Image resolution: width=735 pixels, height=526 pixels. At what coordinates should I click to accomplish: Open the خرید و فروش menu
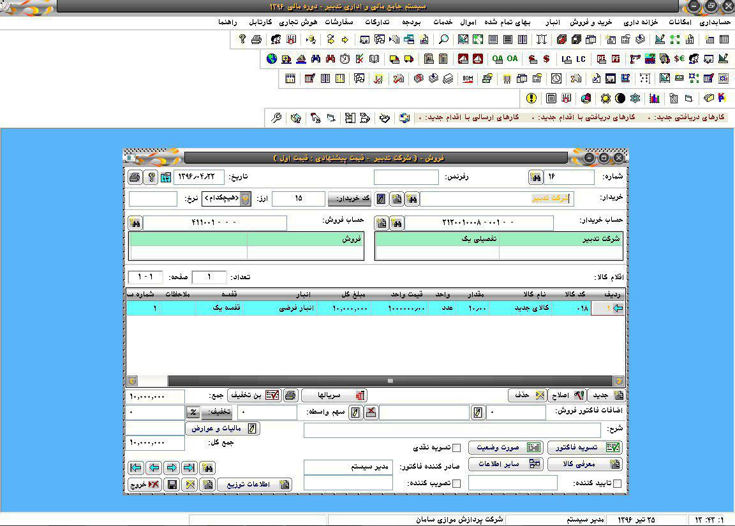click(591, 22)
